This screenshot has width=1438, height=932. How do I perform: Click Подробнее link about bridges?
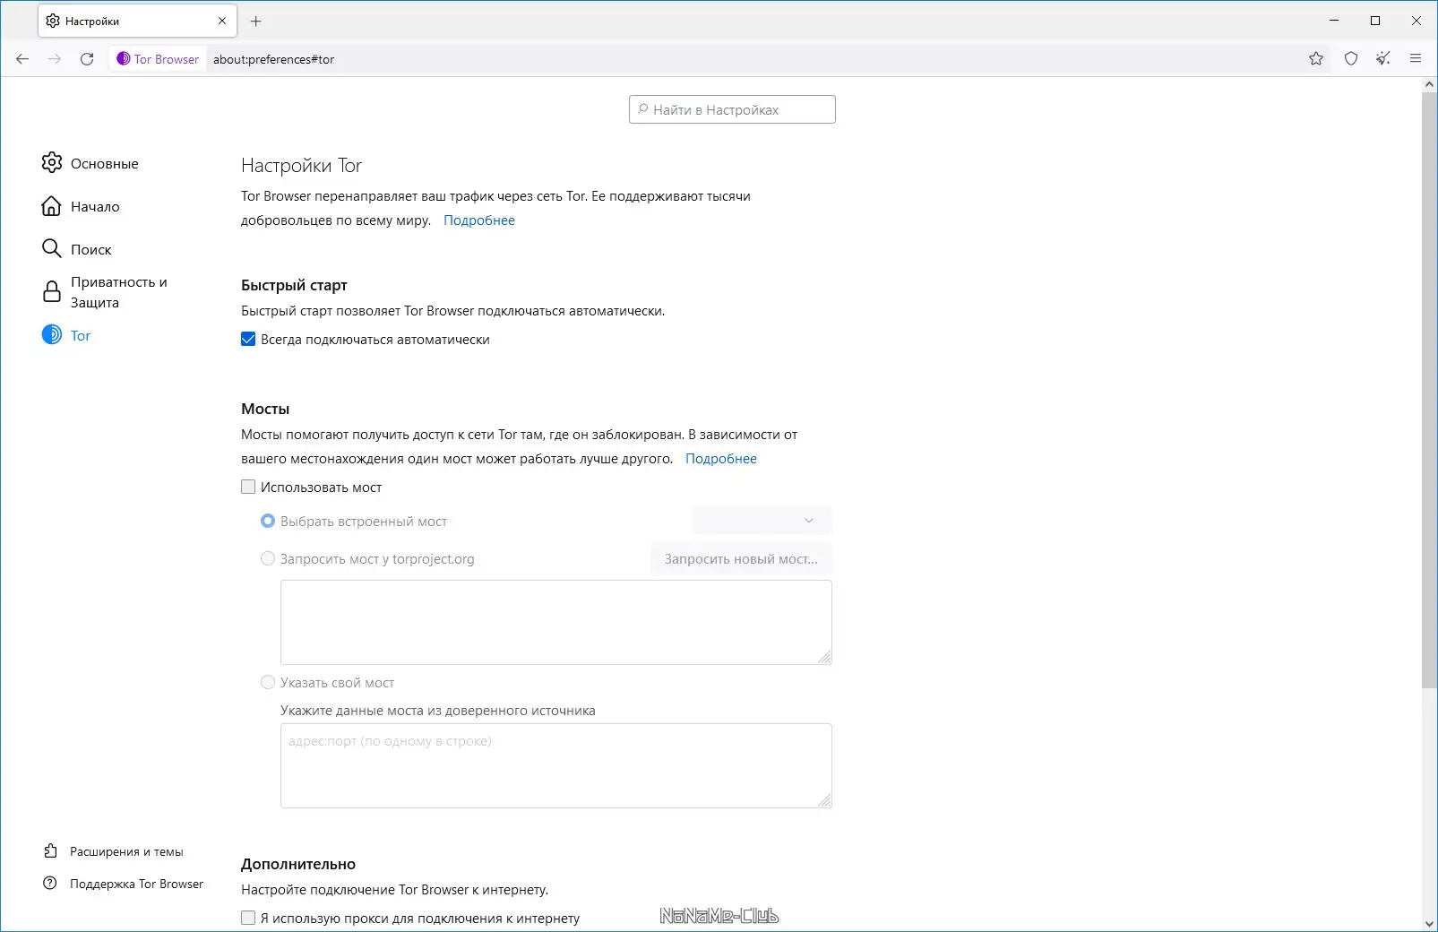(x=721, y=459)
